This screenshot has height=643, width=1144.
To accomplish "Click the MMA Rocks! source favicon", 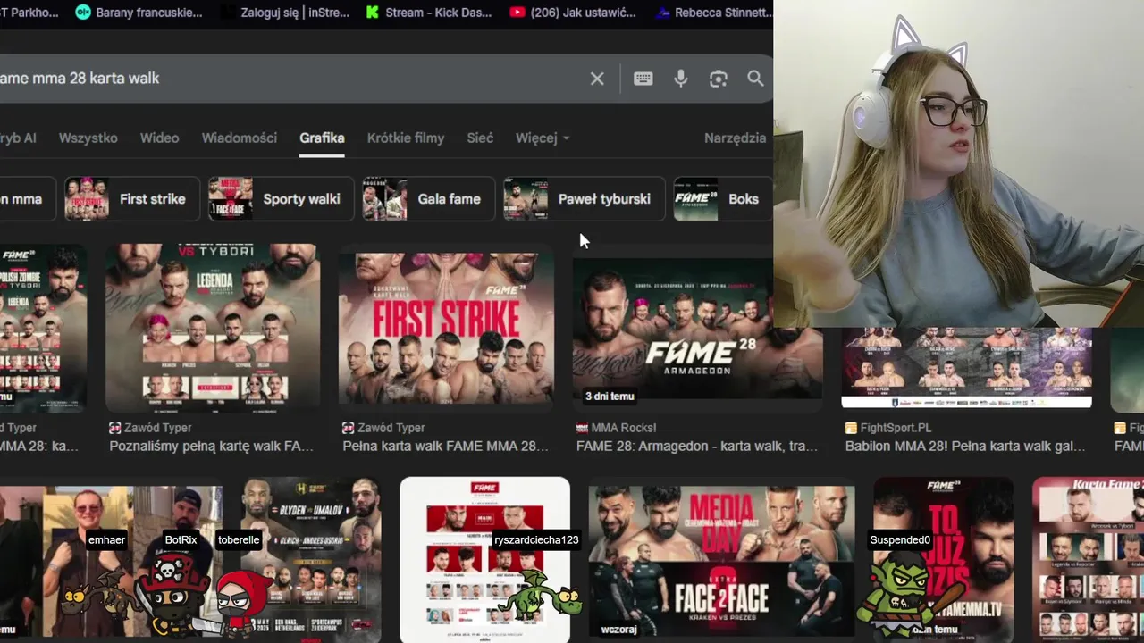I will click(x=582, y=428).
